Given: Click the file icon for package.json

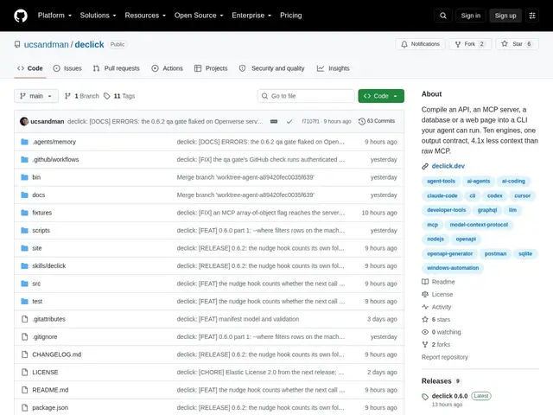Looking at the screenshot, I should pyautogui.click(x=25, y=407).
